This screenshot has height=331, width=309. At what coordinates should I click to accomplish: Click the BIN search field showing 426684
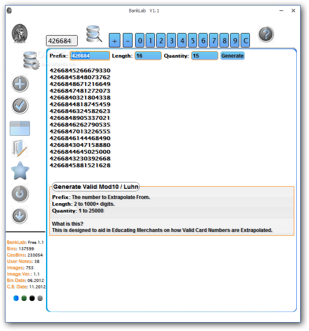point(62,41)
